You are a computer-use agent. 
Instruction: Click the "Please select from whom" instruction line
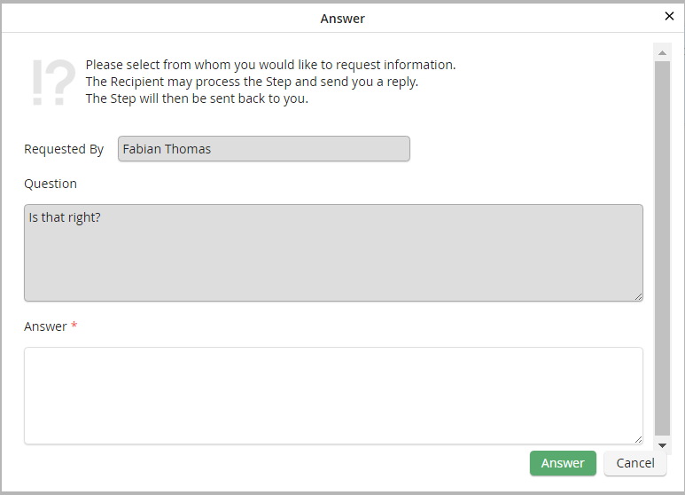tap(270, 65)
